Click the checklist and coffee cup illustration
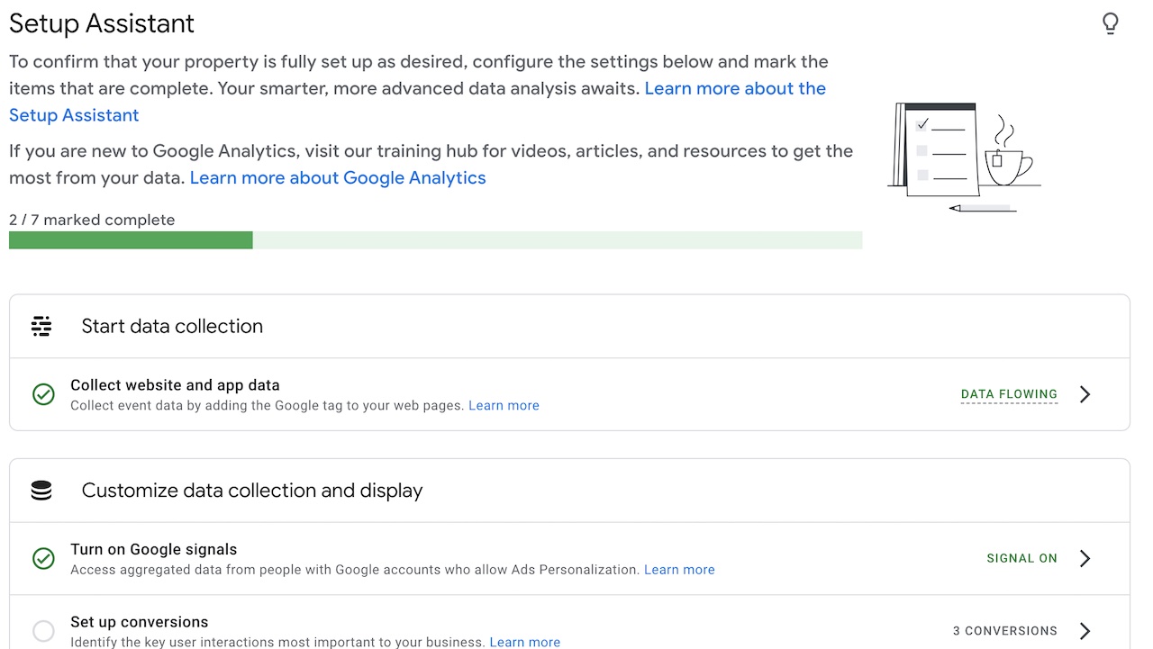 pos(964,157)
